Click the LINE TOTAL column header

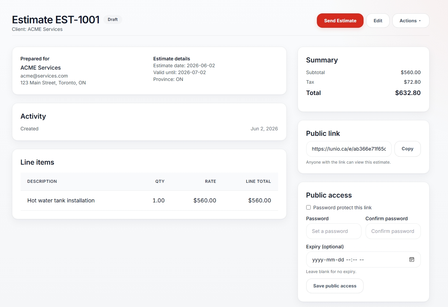click(x=259, y=181)
